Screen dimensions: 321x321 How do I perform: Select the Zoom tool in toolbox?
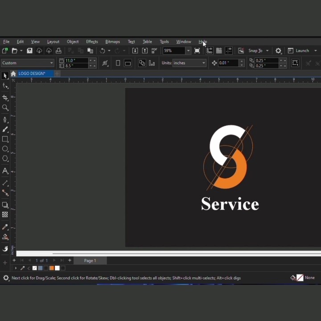click(x=5, y=107)
